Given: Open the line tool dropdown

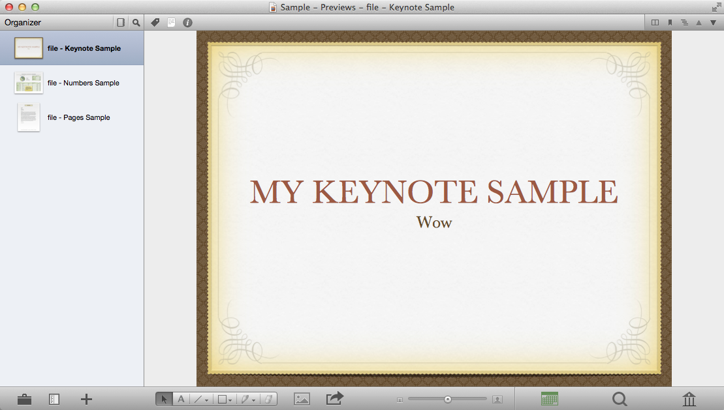Looking at the screenshot, I should tap(201, 399).
